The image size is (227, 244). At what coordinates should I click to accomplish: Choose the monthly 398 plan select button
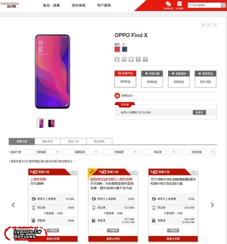(x=113, y=239)
